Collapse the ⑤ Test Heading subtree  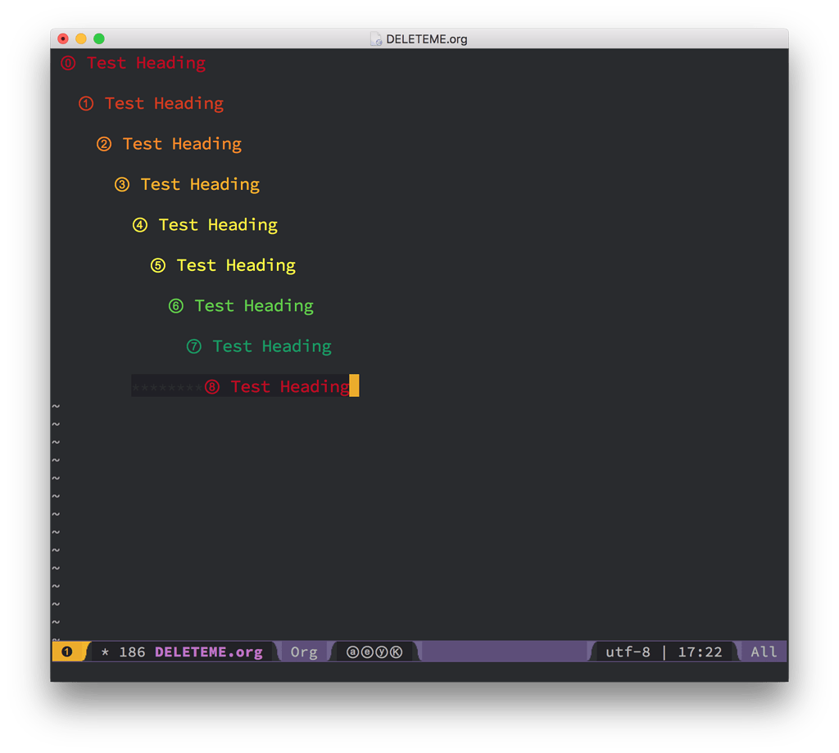(x=157, y=265)
